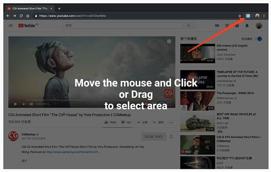Image resolution: width=271 pixels, height=172 pixels.
Task: Open the notifications bell in header
Action: (247, 26)
